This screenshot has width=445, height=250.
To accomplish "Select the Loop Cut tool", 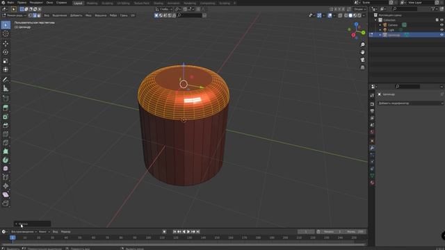I will pos(6,134).
